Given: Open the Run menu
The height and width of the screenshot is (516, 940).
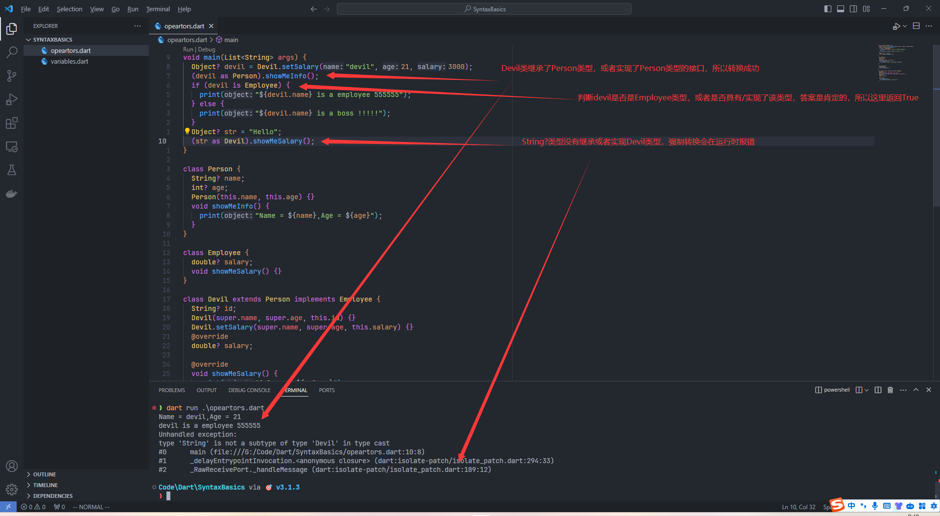Looking at the screenshot, I should 133,9.
